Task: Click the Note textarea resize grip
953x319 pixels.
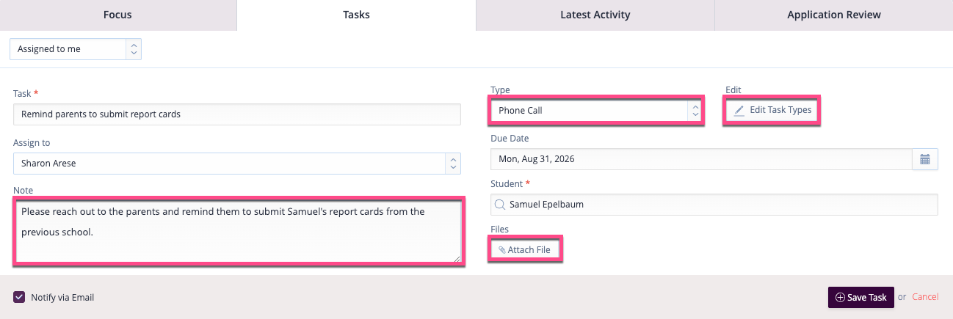Action: coord(457,257)
